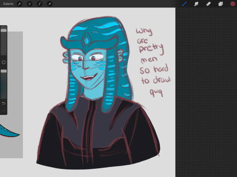Activate the Selection tool
The height and width of the screenshot is (177, 237).
39,4
